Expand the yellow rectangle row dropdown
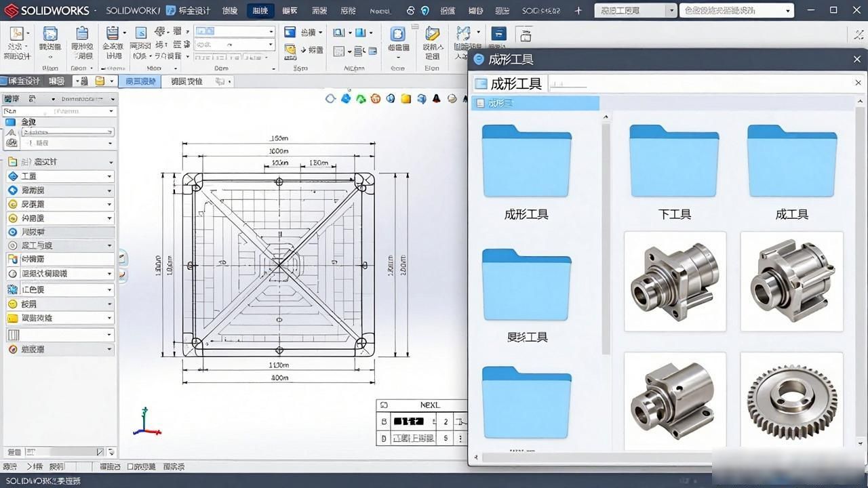Screen dimensions: 868x488 pyautogui.click(x=109, y=318)
